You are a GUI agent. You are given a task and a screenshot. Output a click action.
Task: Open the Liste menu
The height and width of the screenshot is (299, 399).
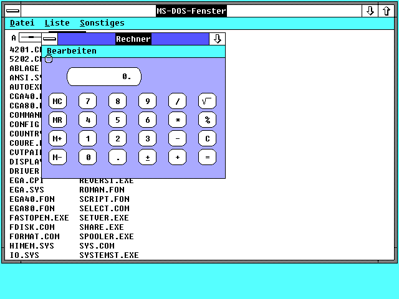(57, 23)
